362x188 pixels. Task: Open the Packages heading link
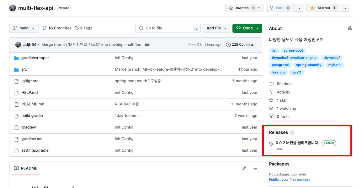[x=279, y=164]
